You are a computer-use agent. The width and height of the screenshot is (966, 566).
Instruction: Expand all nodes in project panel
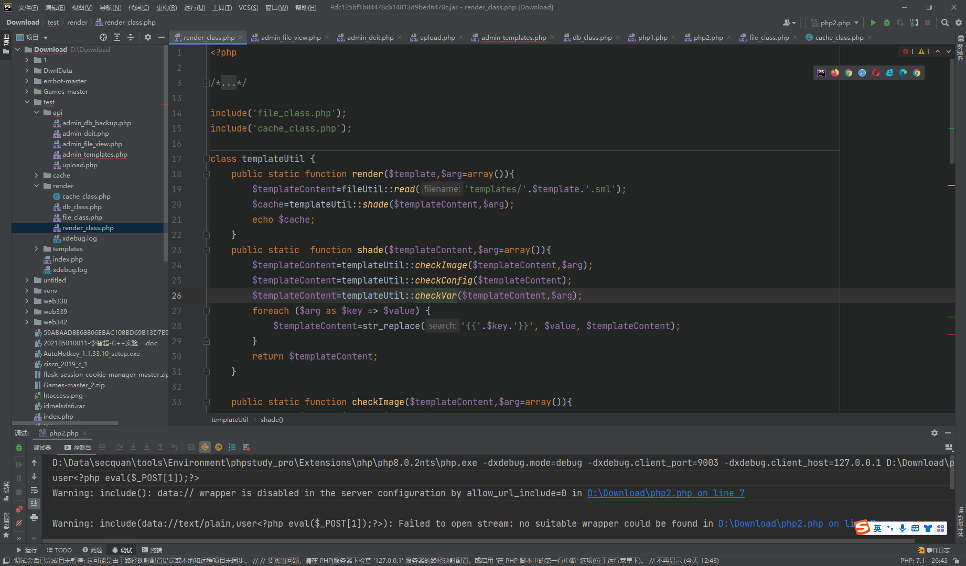pyautogui.click(x=117, y=37)
